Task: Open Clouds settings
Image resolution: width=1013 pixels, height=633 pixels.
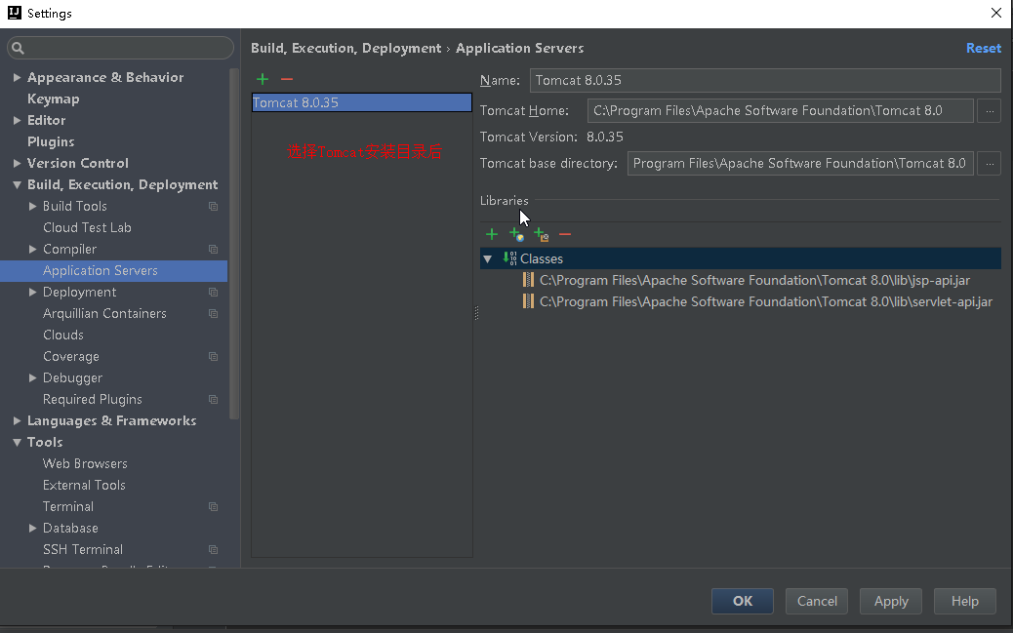Action: 63,335
